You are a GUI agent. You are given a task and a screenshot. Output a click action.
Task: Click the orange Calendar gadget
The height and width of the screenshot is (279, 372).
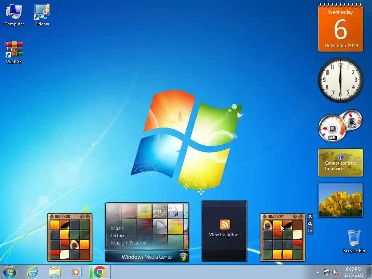point(340,27)
